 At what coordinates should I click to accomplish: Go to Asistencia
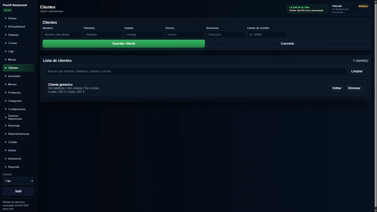pos(18,158)
